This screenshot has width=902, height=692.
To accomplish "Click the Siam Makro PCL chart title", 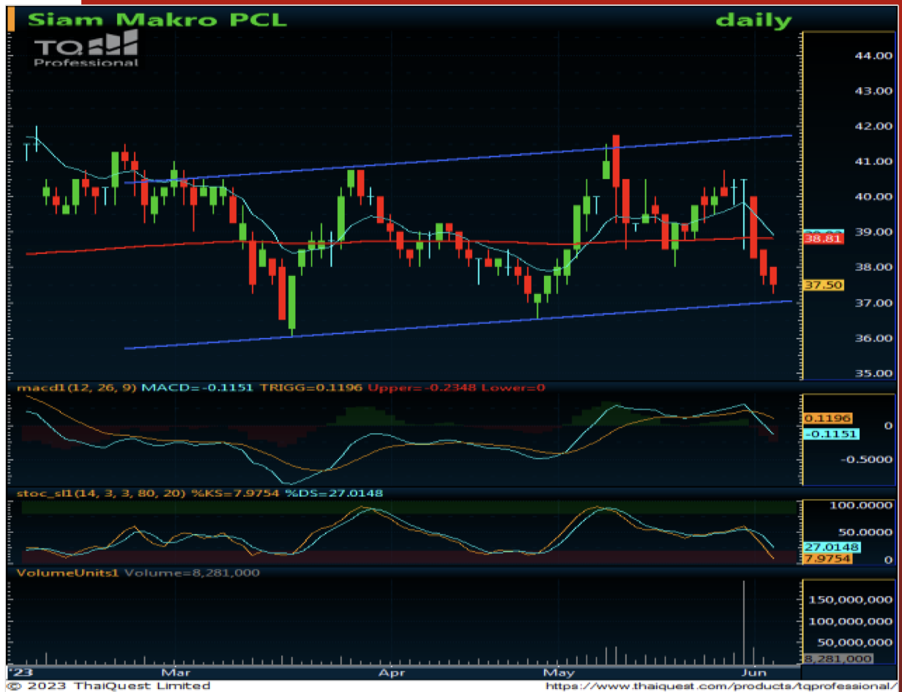I will tap(157, 19).
